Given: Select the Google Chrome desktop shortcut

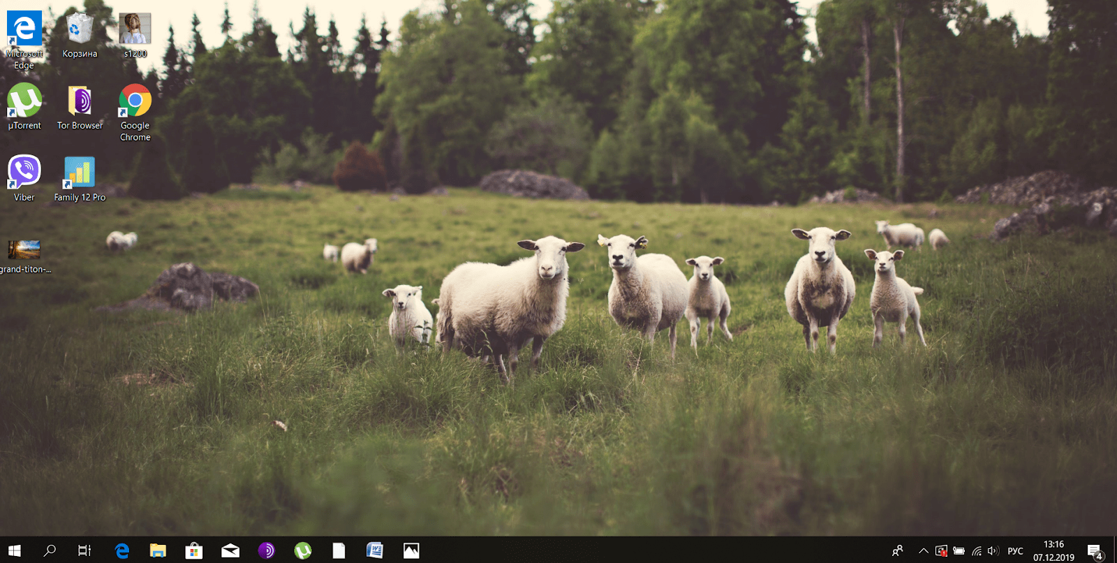Looking at the screenshot, I should click(x=135, y=112).
